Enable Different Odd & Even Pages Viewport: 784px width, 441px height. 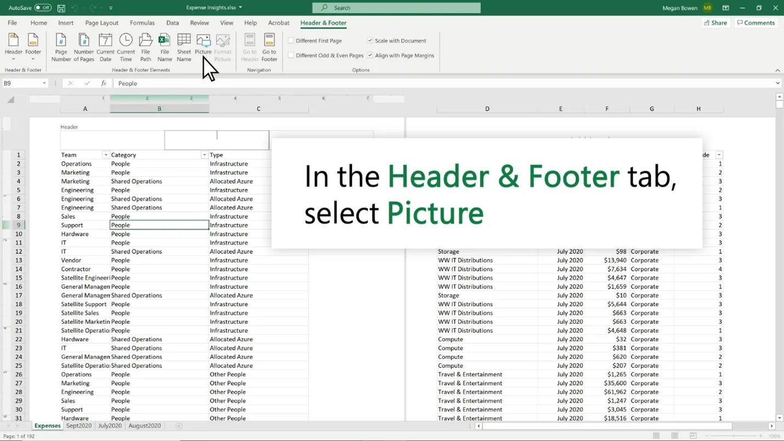[291, 55]
